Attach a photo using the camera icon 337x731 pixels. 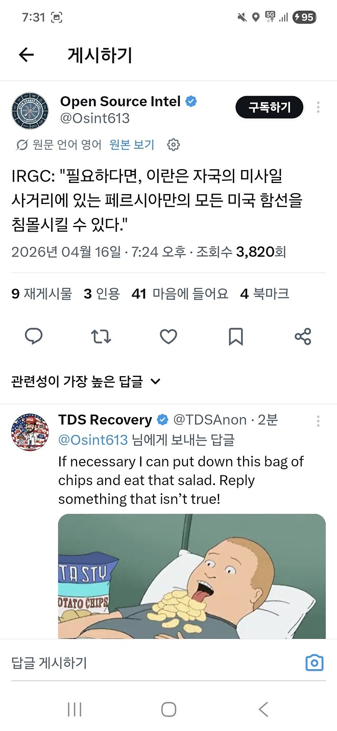click(314, 662)
